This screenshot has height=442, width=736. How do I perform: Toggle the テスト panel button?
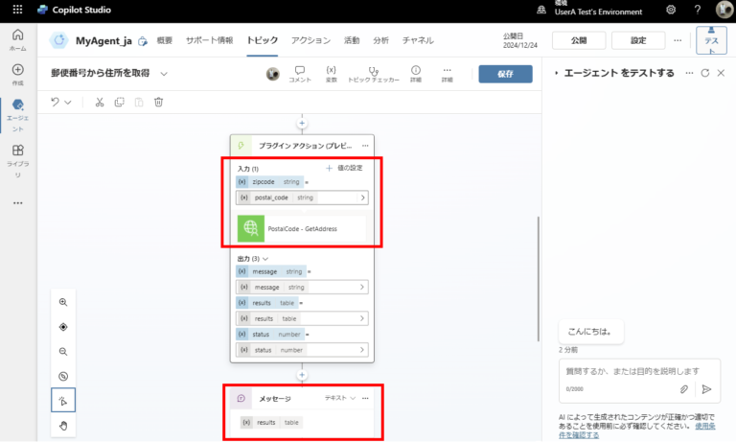[710, 41]
